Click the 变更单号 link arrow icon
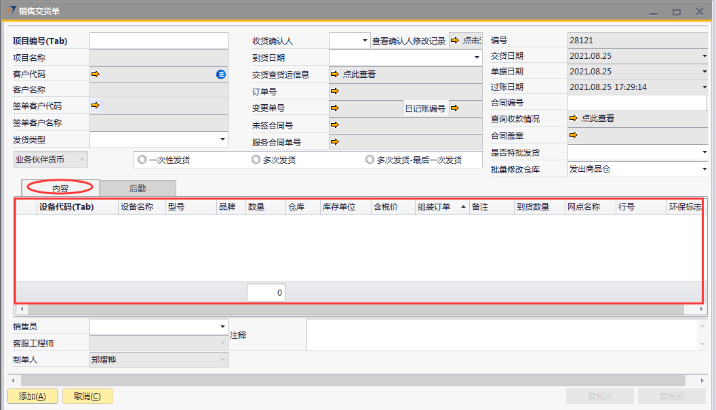Viewport: 716px width, 410px height. click(x=335, y=108)
